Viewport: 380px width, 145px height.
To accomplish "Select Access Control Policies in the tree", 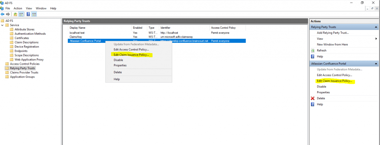I will [x=25, y=64].
